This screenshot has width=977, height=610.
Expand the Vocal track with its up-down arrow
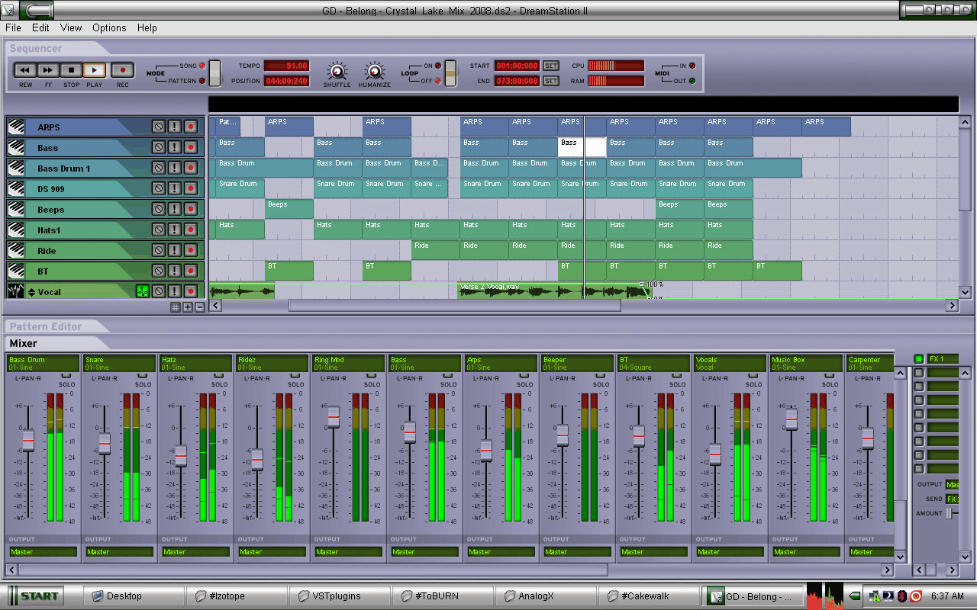tap(32, 291)
